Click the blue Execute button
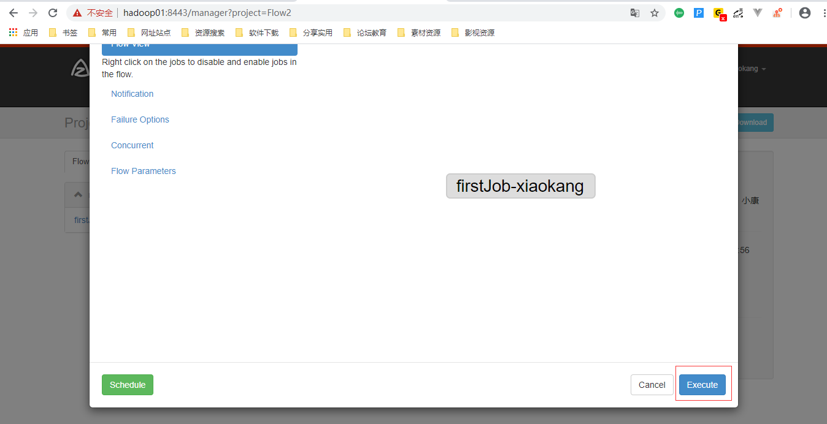 702,385
